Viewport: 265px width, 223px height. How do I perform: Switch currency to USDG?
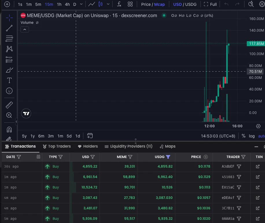point(191,4)
